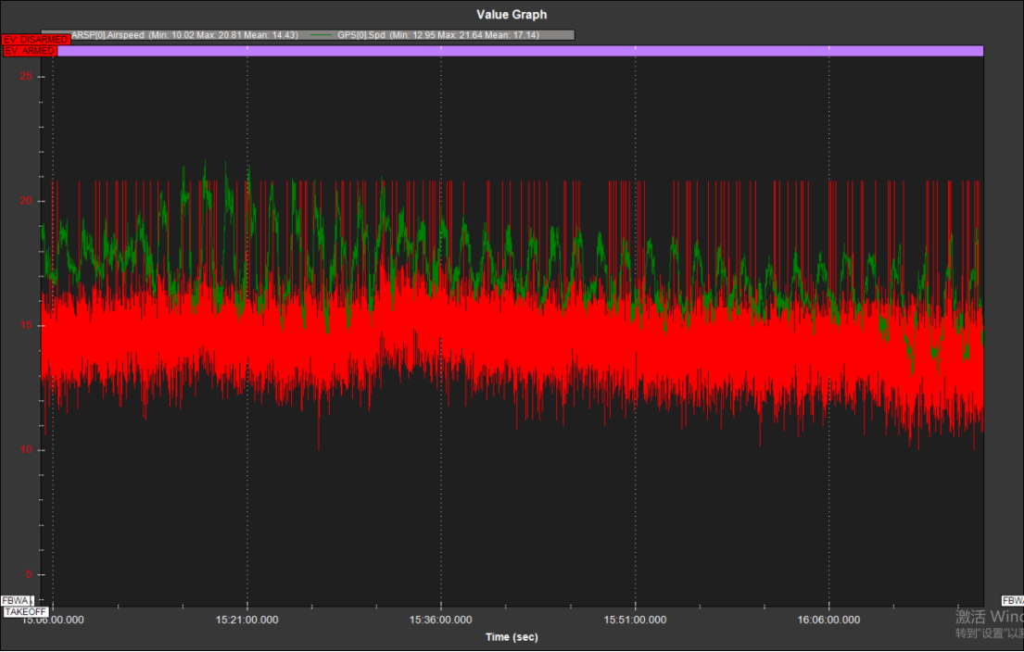Click the 5 value on the Y axis

coord(29,574)
